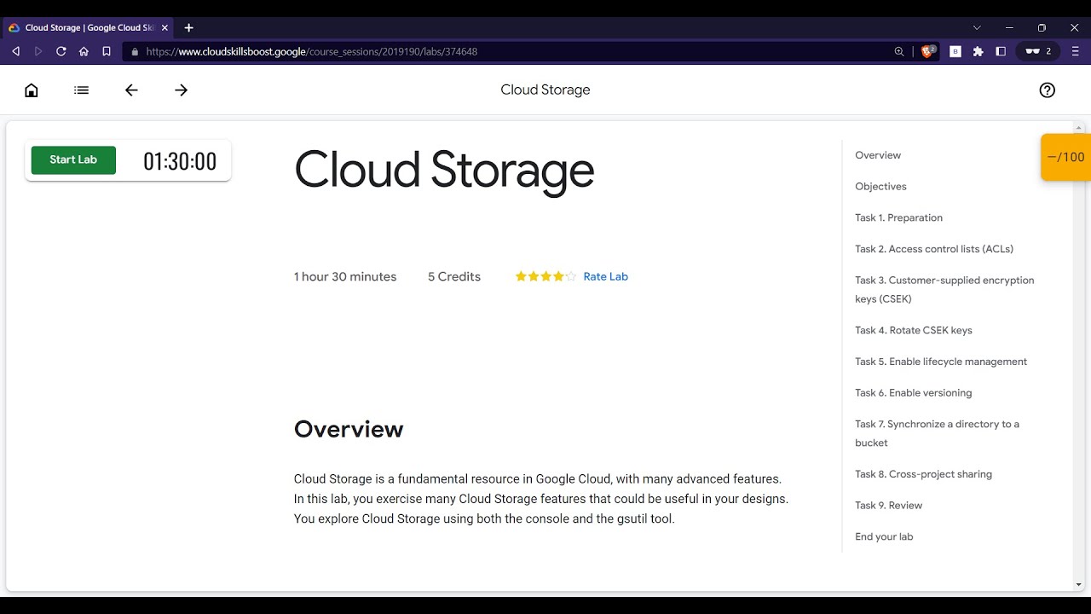Open the extensions puzzle icon
This screenshot has width=1091, height=614.
(978, 51)
